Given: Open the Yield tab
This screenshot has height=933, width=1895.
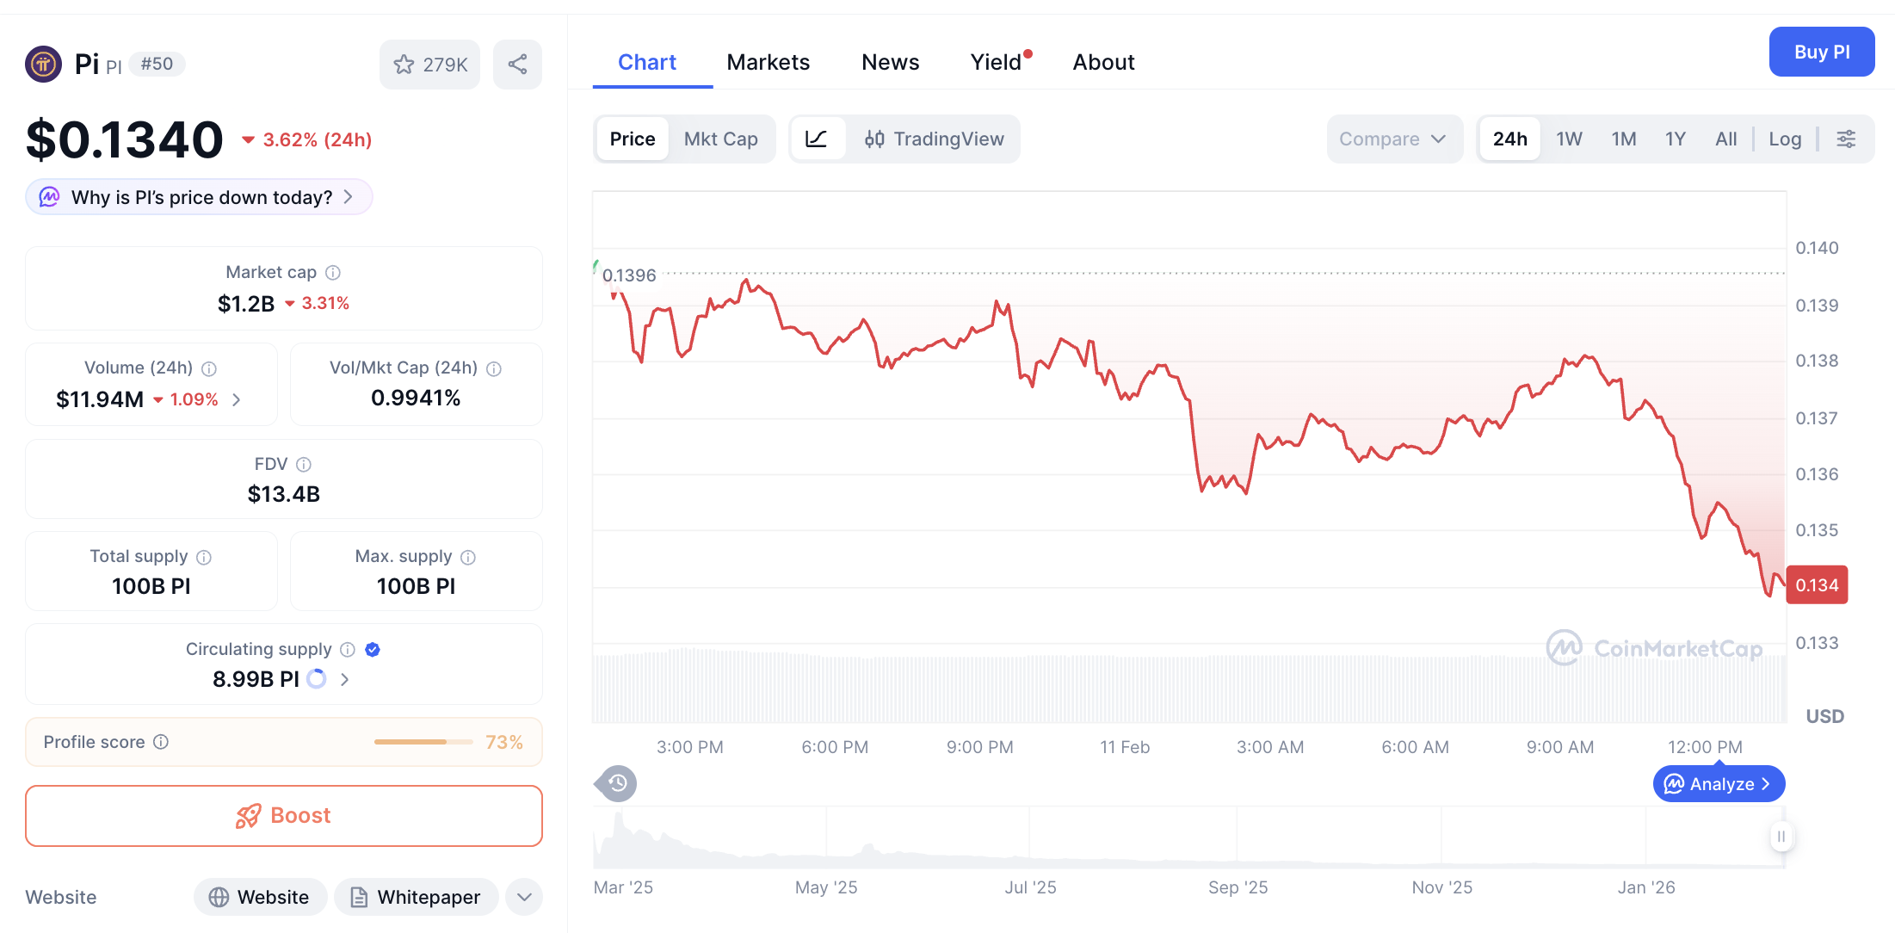Looking at the screenshot, I should 996,62.
